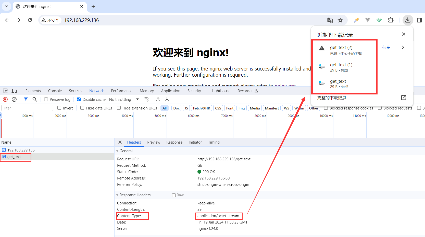Import a HAR file with upload icon

[x=158, y=100]
